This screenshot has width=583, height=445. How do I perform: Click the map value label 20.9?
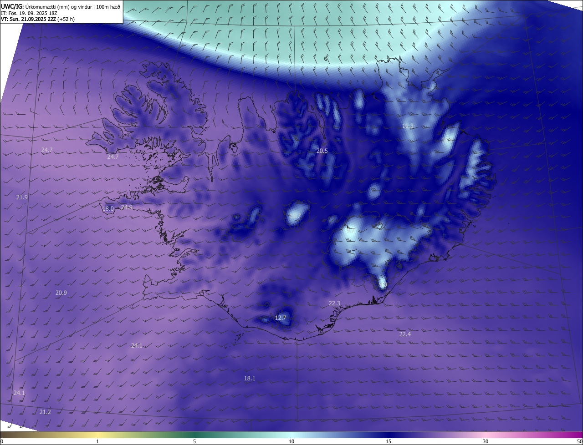click(x=61, y=293)
